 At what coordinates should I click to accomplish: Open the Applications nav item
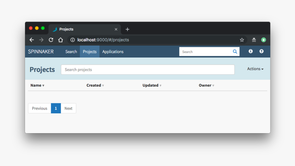[113, 52]
